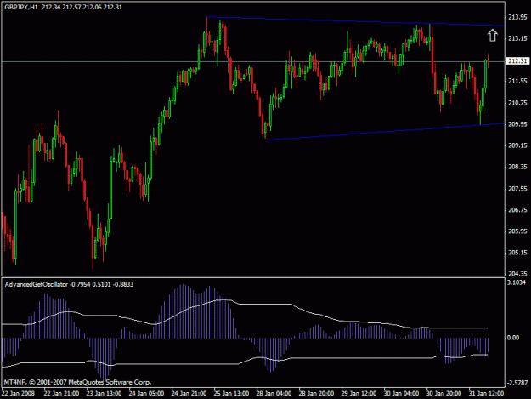
Task: Click the 24 Jan 21:00 time label
Action: click(x=189, y=394)
